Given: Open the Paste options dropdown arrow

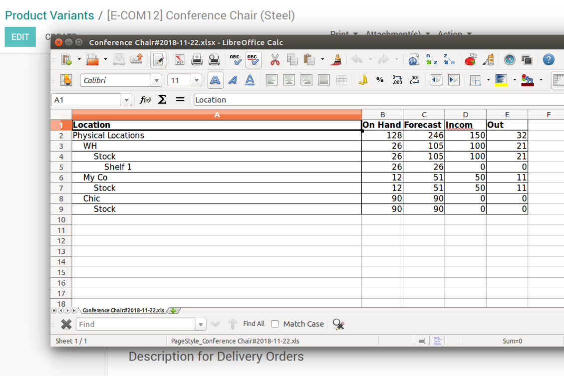Looking at the screenshot, I should click(322, 59).
